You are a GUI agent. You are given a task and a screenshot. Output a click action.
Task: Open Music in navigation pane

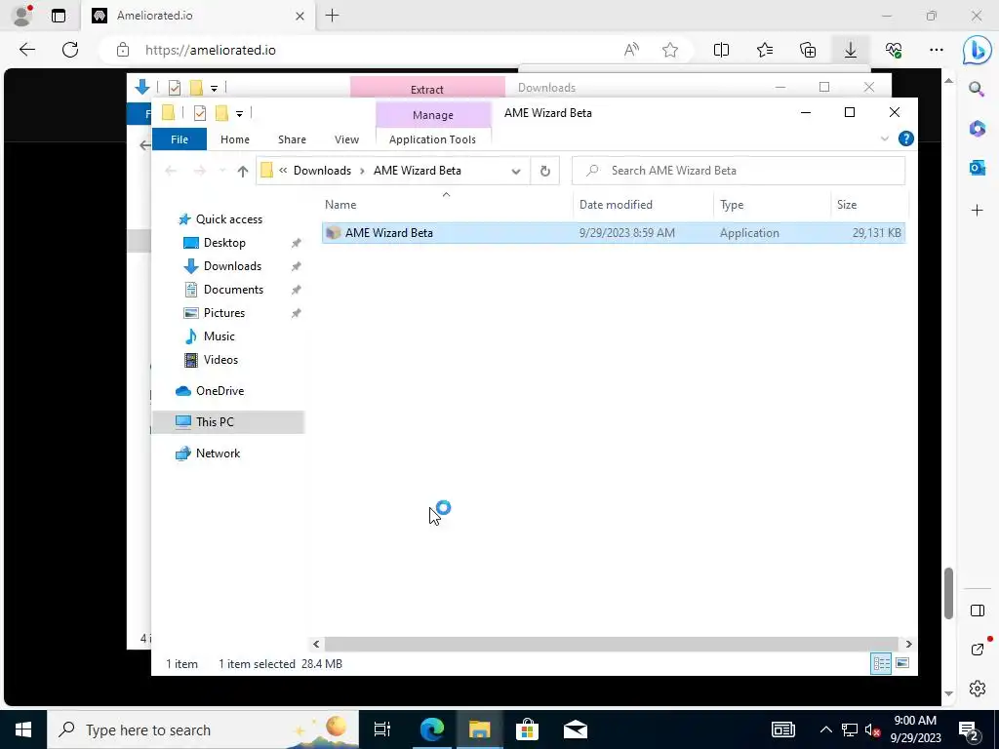click(220, 336)
